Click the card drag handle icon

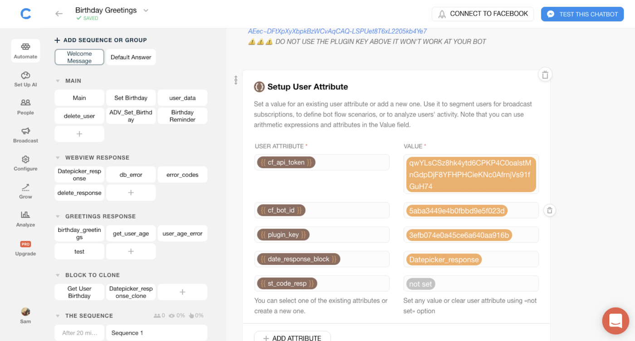coord(236,80)
